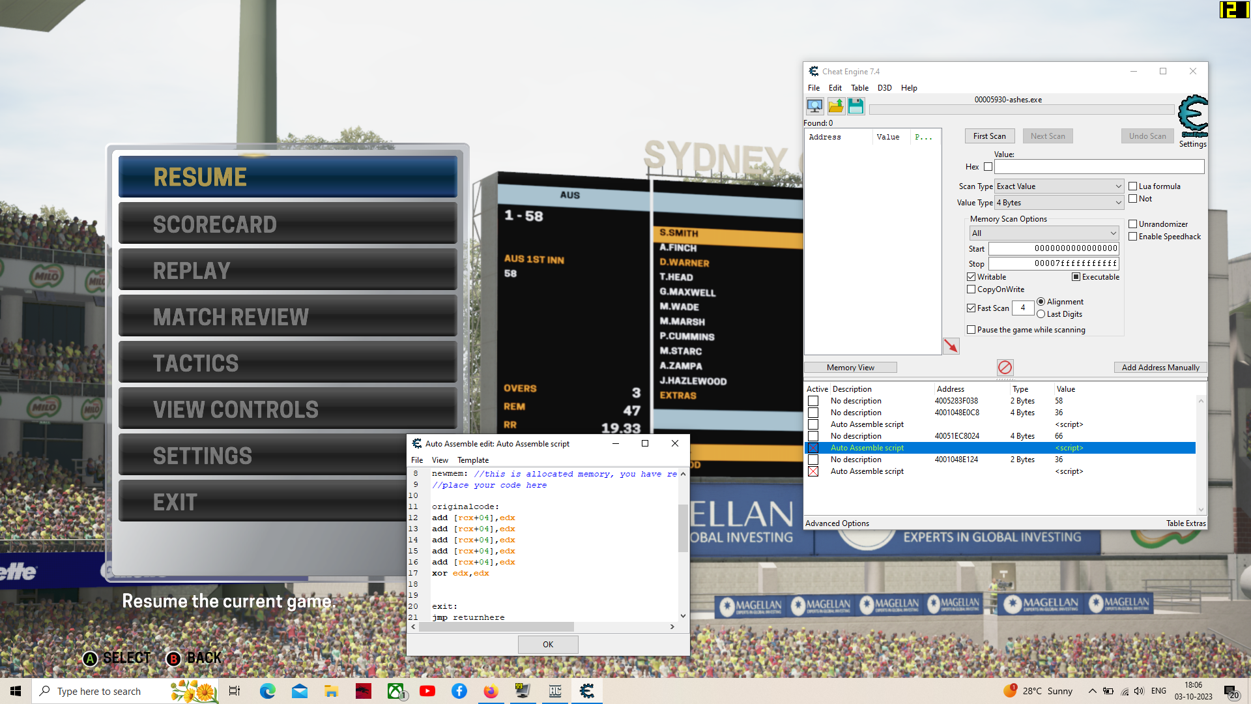
Task: Open the notification center icon
Action: coord(1231,691)
